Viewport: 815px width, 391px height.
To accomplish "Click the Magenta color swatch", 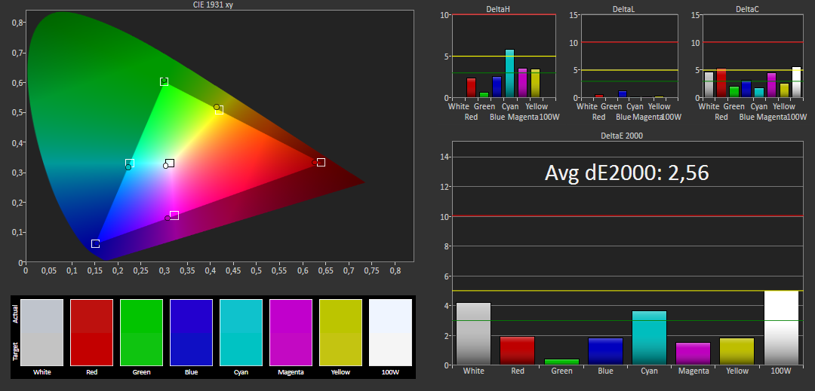I will [291, 332].
